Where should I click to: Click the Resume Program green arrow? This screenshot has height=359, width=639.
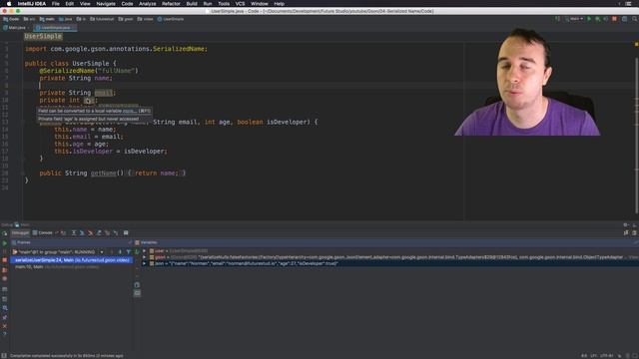pyautogui.click(x=4, y=243)
